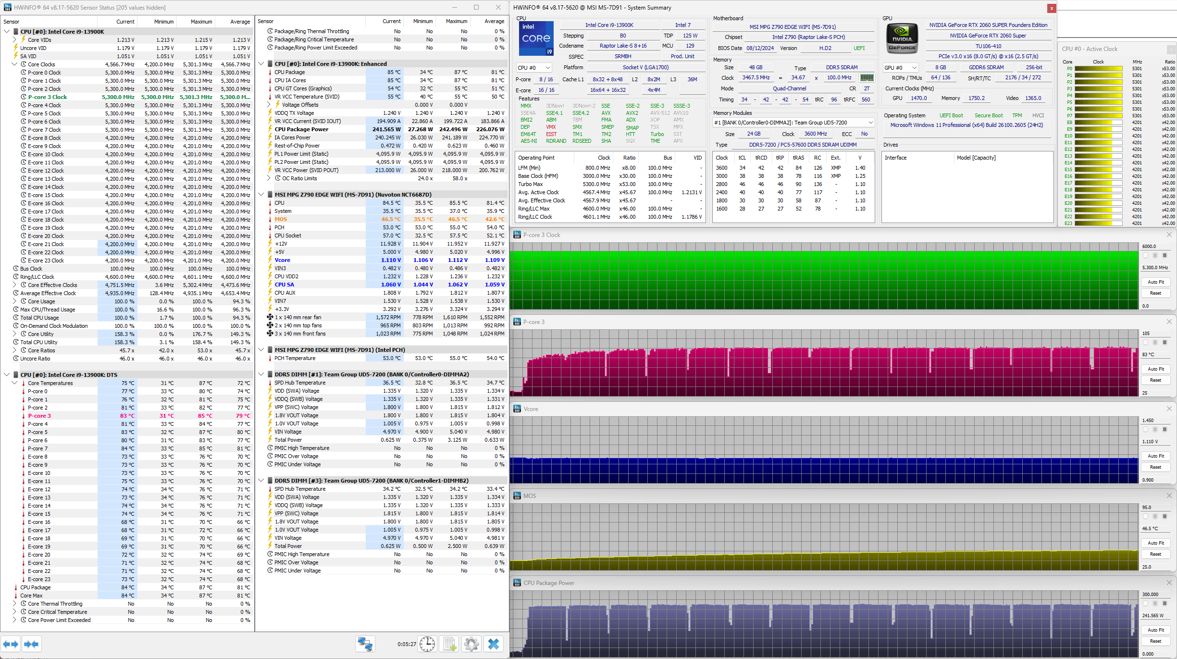Close the Vcore graph window

click(1169, 409)
